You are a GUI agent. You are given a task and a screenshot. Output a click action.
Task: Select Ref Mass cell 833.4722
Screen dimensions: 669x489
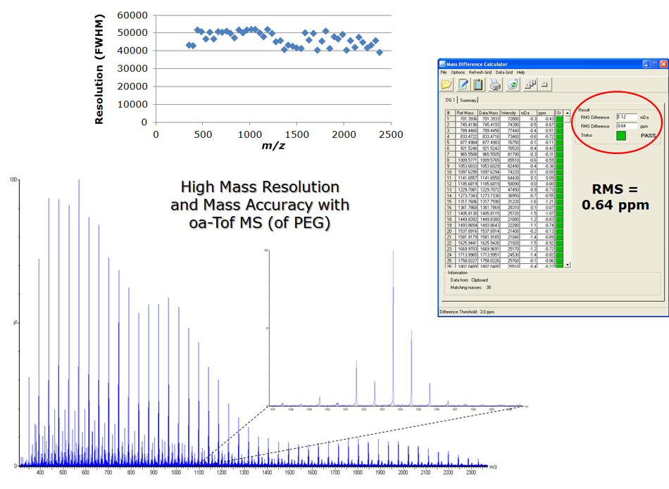click(x=466, y=136)
